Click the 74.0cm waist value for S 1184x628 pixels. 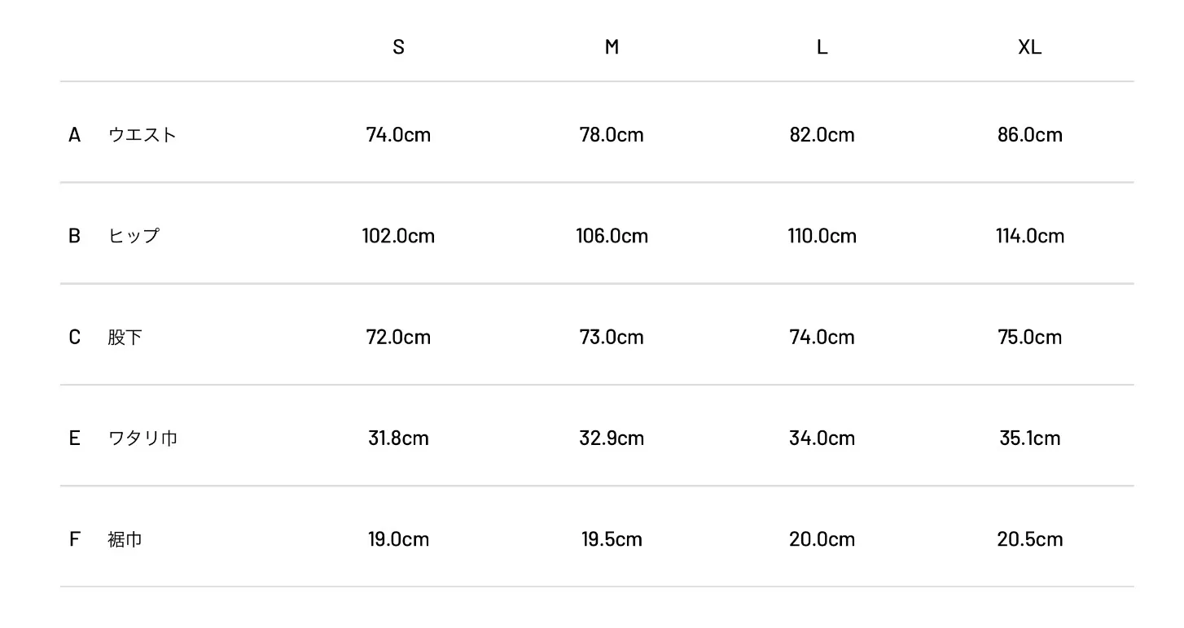tap(398, 135)
